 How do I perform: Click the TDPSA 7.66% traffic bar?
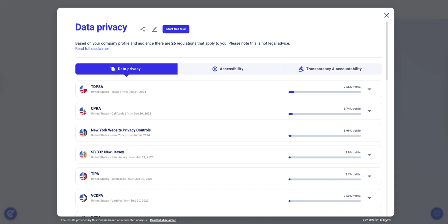pos(325,92)
